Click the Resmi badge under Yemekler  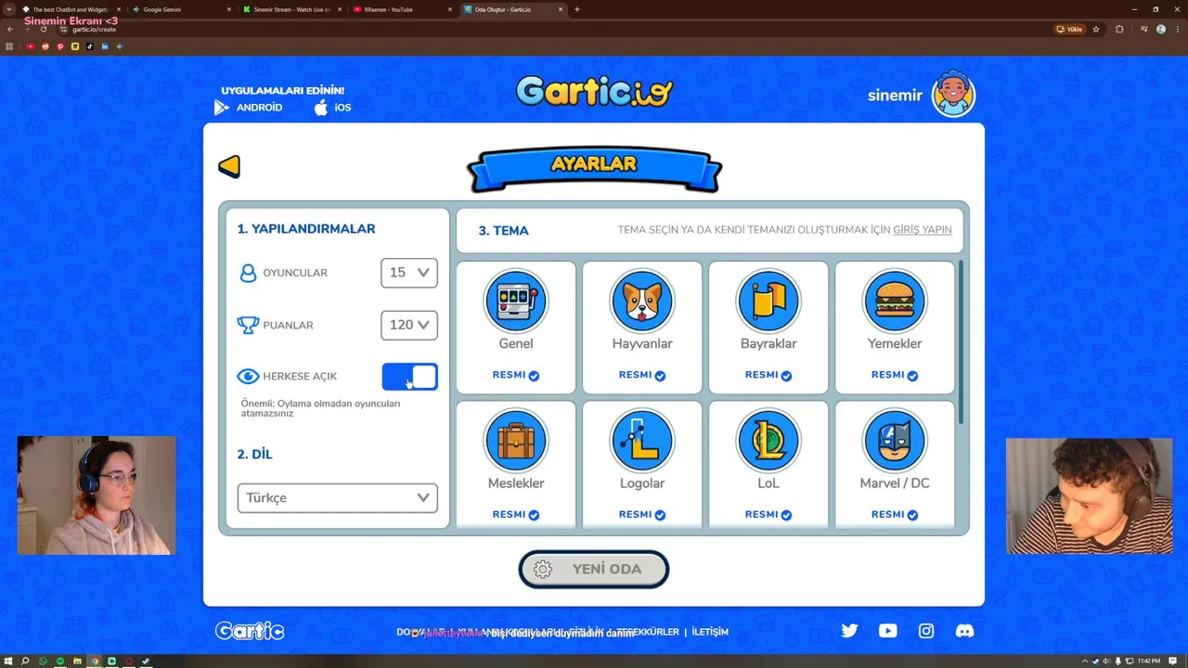(x=895, y=375)
